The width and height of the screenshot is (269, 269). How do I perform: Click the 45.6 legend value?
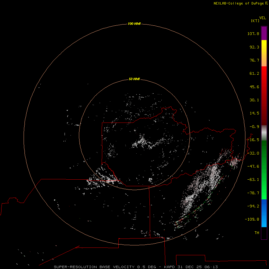click(254, 87)
